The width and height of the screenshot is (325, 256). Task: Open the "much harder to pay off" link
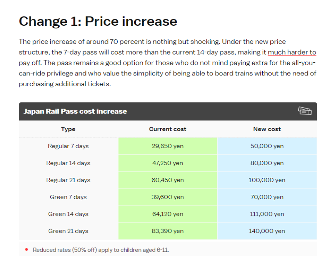coord(292,52)
